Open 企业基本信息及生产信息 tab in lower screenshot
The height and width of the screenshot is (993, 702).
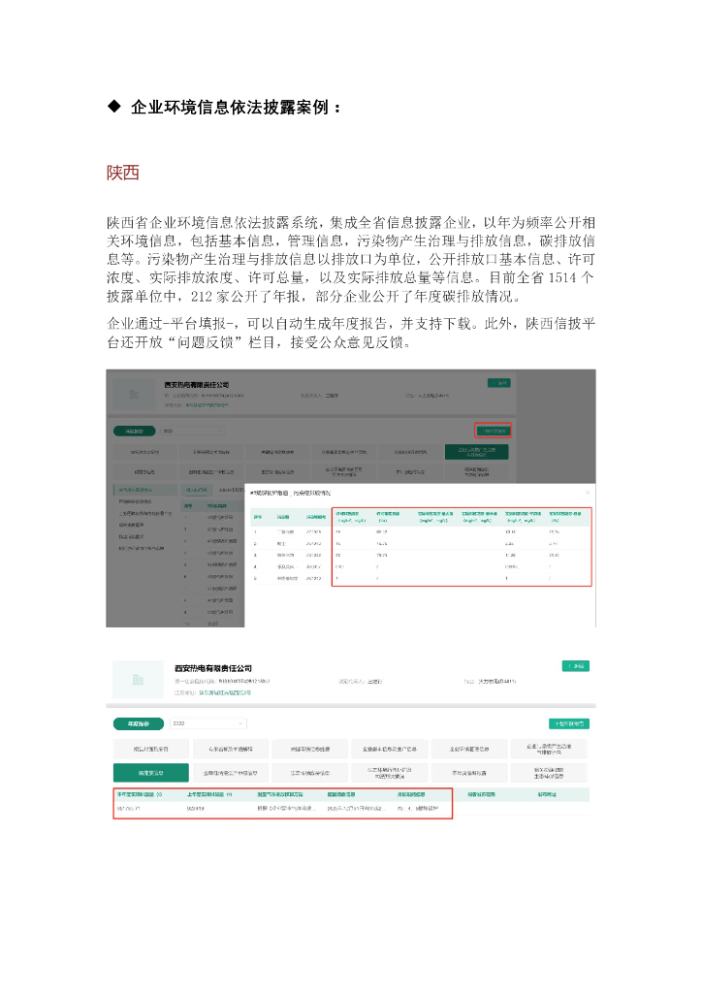click(389, 749)
